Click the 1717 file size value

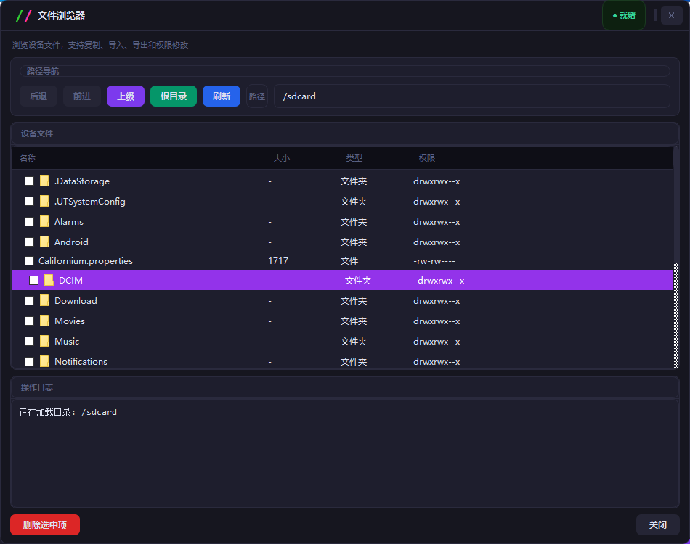coord(278,261)
